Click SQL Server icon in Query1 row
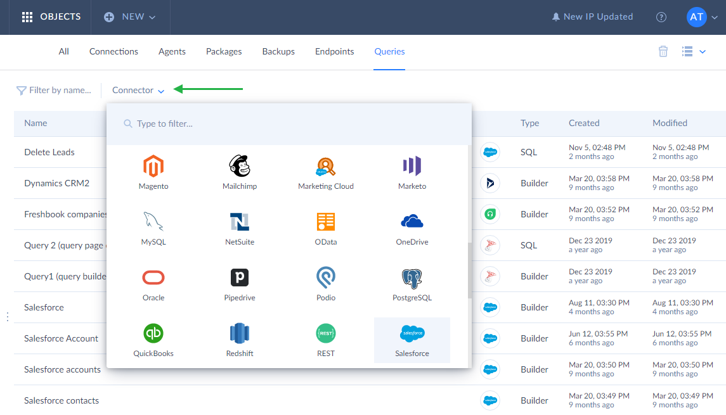 (490, 276)
